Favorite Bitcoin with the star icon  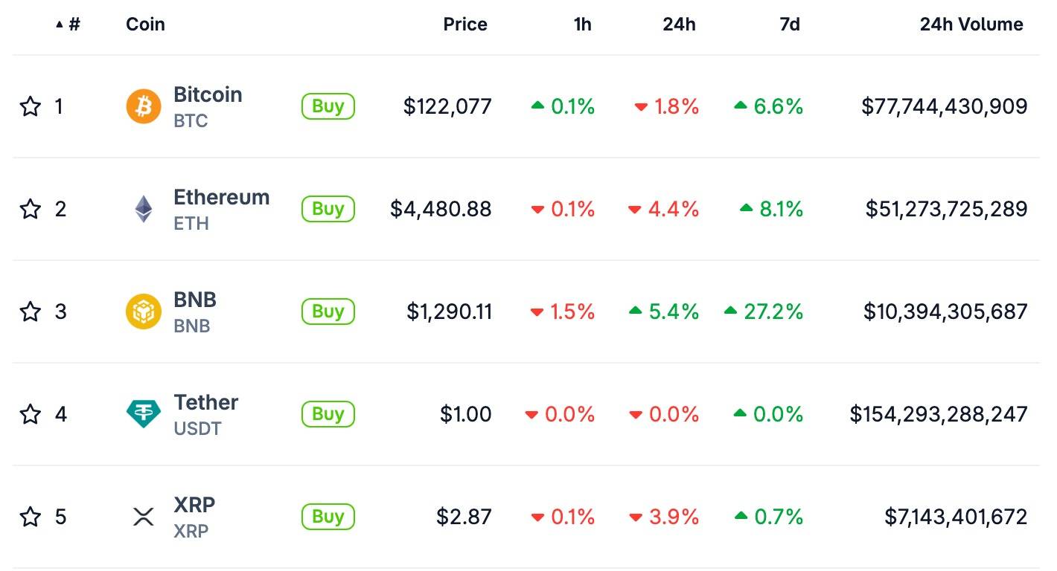pos(30,106)
